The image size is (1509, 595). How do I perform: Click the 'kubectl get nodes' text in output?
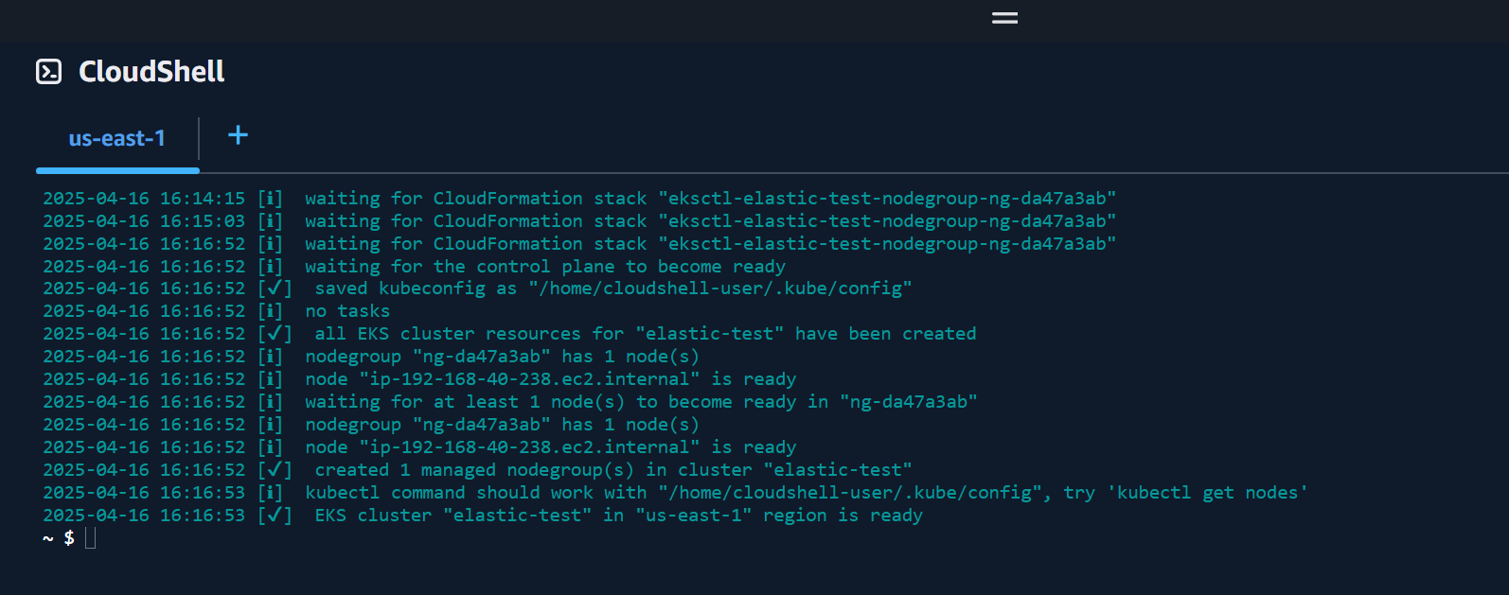[1208, 493]
